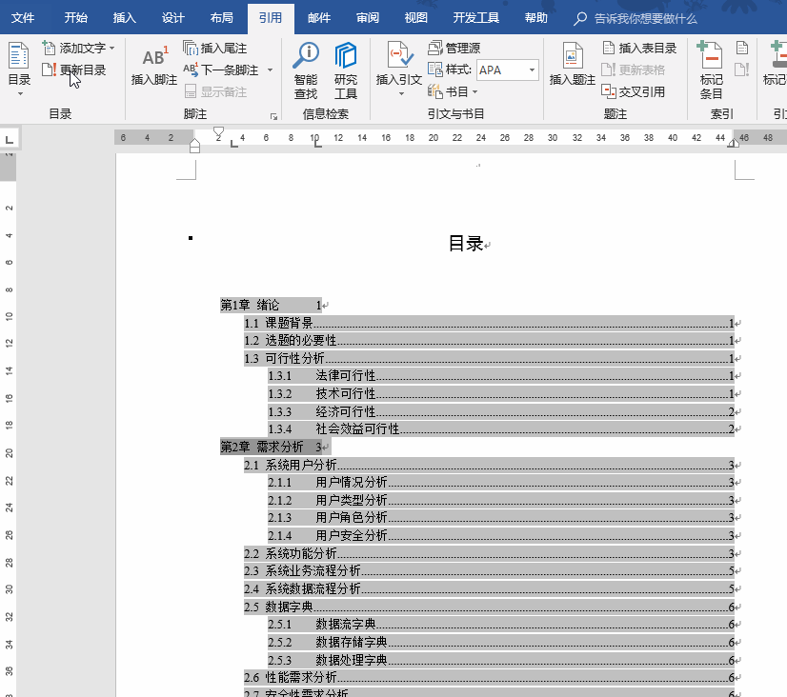Screen dimensions: 787x697
Task: Click the 告诉我你想要做什么 search field
Action: point(645,19)
